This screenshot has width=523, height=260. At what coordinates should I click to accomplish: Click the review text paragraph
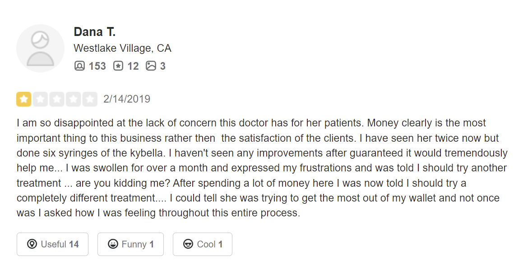click(x=262, y=167)
